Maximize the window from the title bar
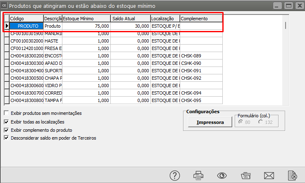305x183 pixels. coord(288,6)
